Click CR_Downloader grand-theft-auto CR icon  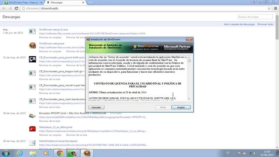(32, 59)
